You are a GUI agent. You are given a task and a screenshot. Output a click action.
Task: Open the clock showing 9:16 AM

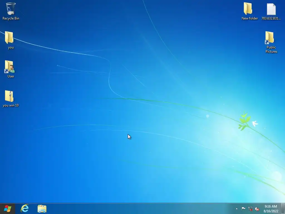coord(271,208)
